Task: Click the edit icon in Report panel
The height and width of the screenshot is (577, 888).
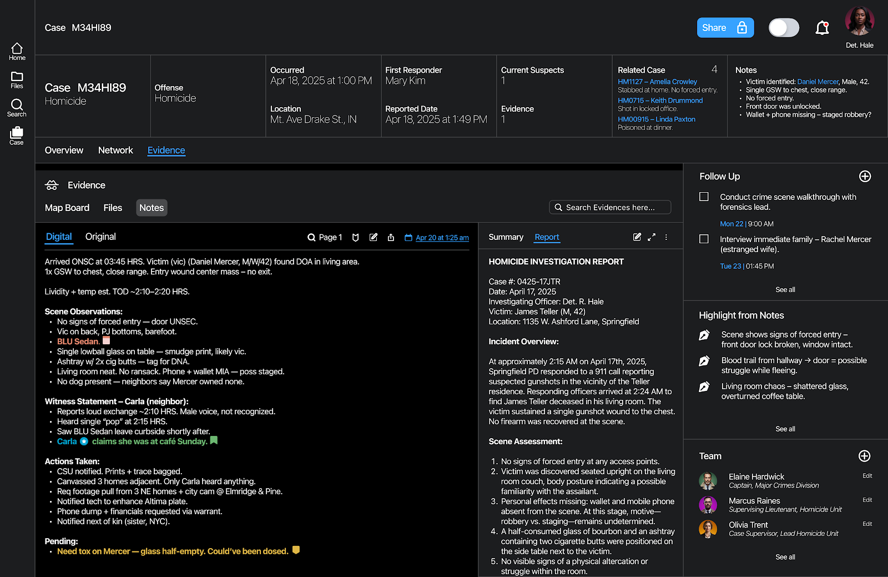Action: coord(637,237)
